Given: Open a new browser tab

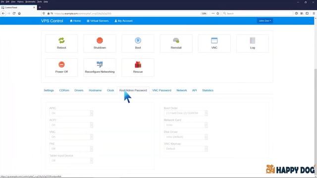Looking at the screenshot, I should [40, 7].
